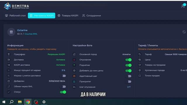This screenshot has width=187, height=105.
Task: Open the user account icon
Action: coord(183,6)
